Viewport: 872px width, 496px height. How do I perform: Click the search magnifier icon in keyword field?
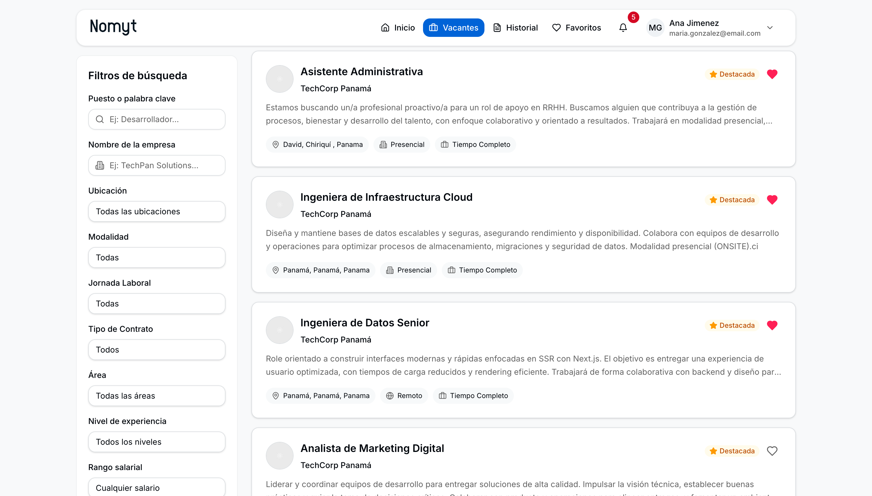pyautogui.click(x=99, y=119)
